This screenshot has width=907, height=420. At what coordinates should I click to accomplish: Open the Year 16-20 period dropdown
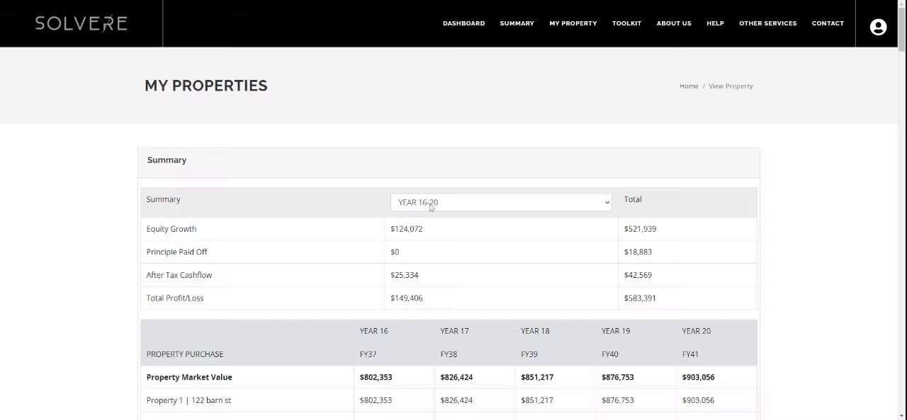(500, 202)
